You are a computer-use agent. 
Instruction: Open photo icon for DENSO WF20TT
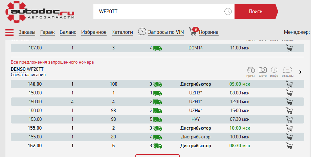coord(263,70)
